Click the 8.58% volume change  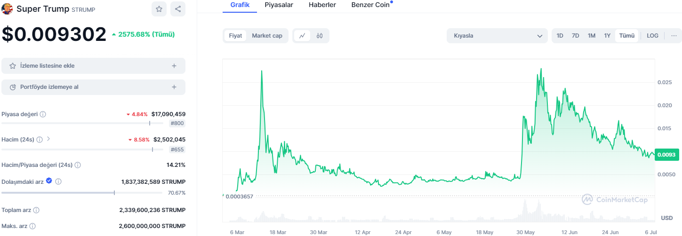pos(139,140)
